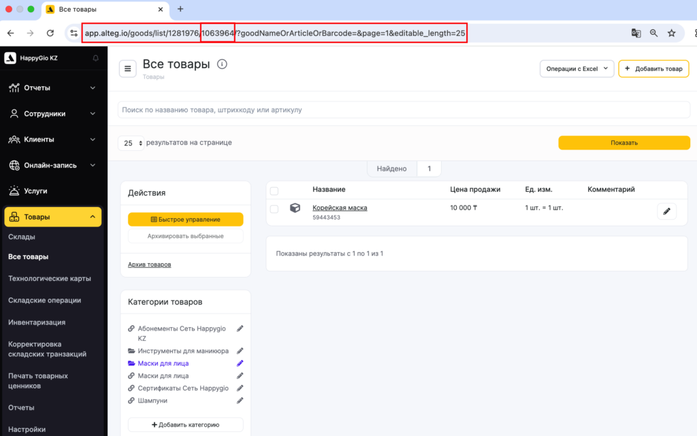
Task: Open the 25 results per page selector
Action: click(131, 143)
